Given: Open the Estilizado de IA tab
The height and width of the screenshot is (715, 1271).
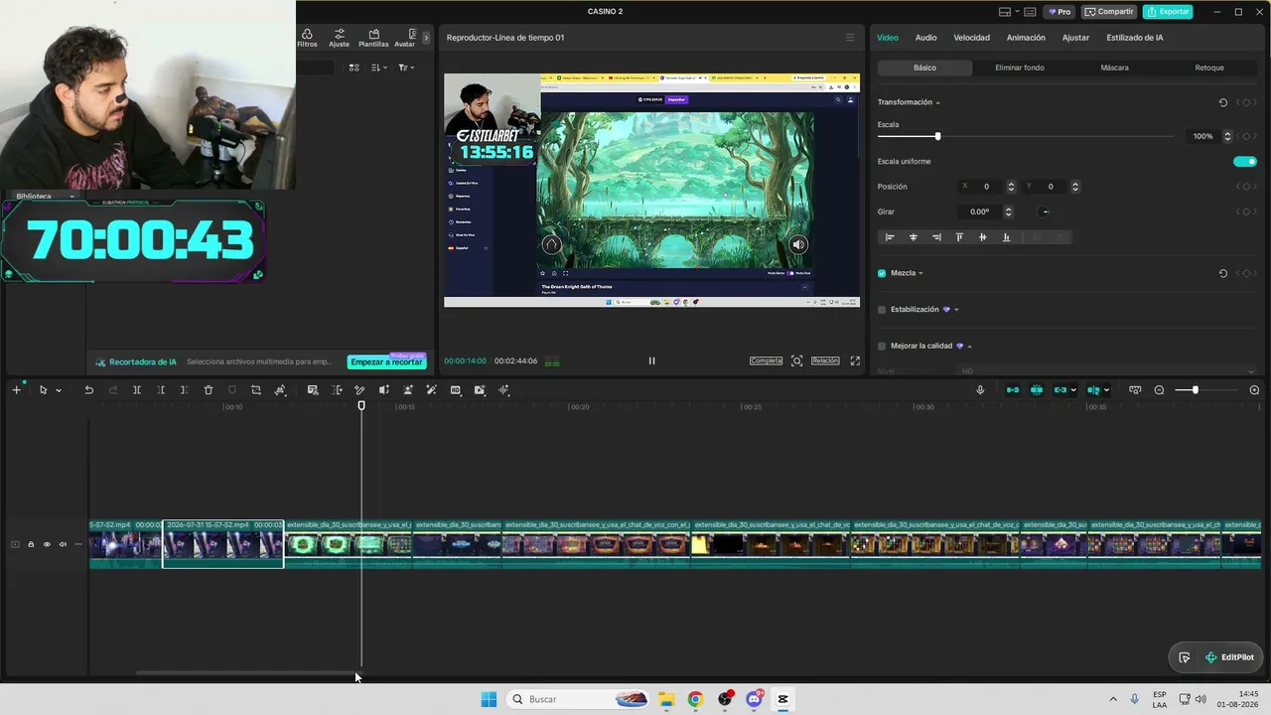Looking at the screenshot, I should 1135,38.
